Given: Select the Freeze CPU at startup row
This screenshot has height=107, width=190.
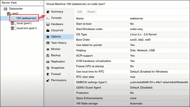Looking at the screenshot, I should click(x=132, y=66).
